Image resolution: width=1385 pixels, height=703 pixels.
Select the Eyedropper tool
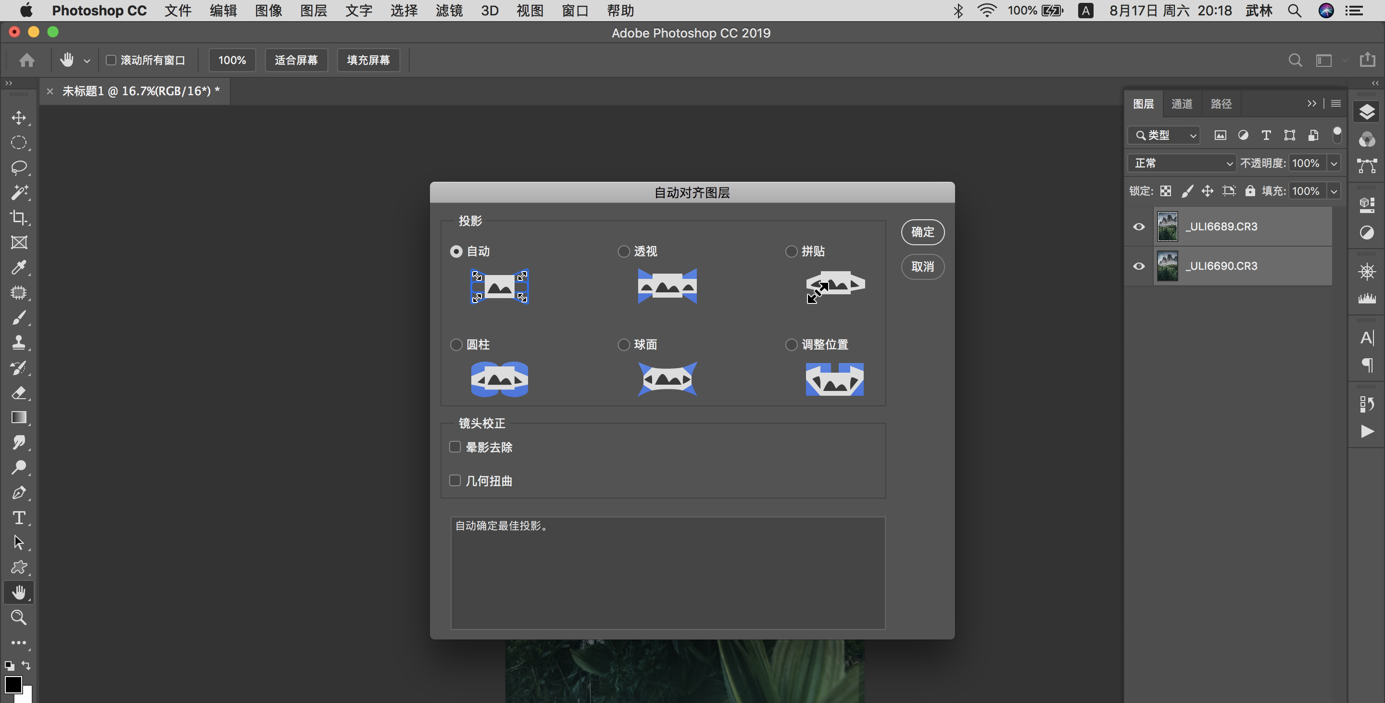coord(19,267)
